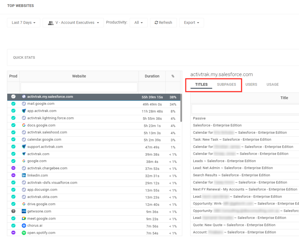This screenshot has width=299, height=243.
Task: Switch to the SUBPAGES tab
Action: [227, 84]
